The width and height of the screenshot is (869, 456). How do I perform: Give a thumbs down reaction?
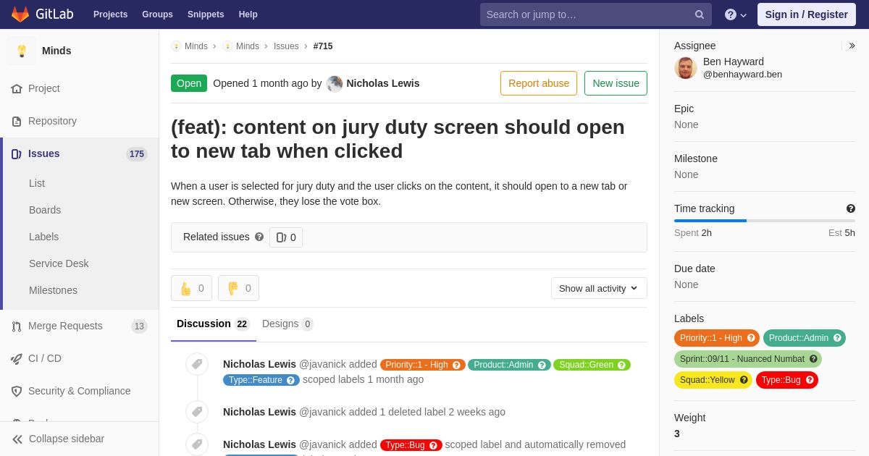tap(238, 288)
